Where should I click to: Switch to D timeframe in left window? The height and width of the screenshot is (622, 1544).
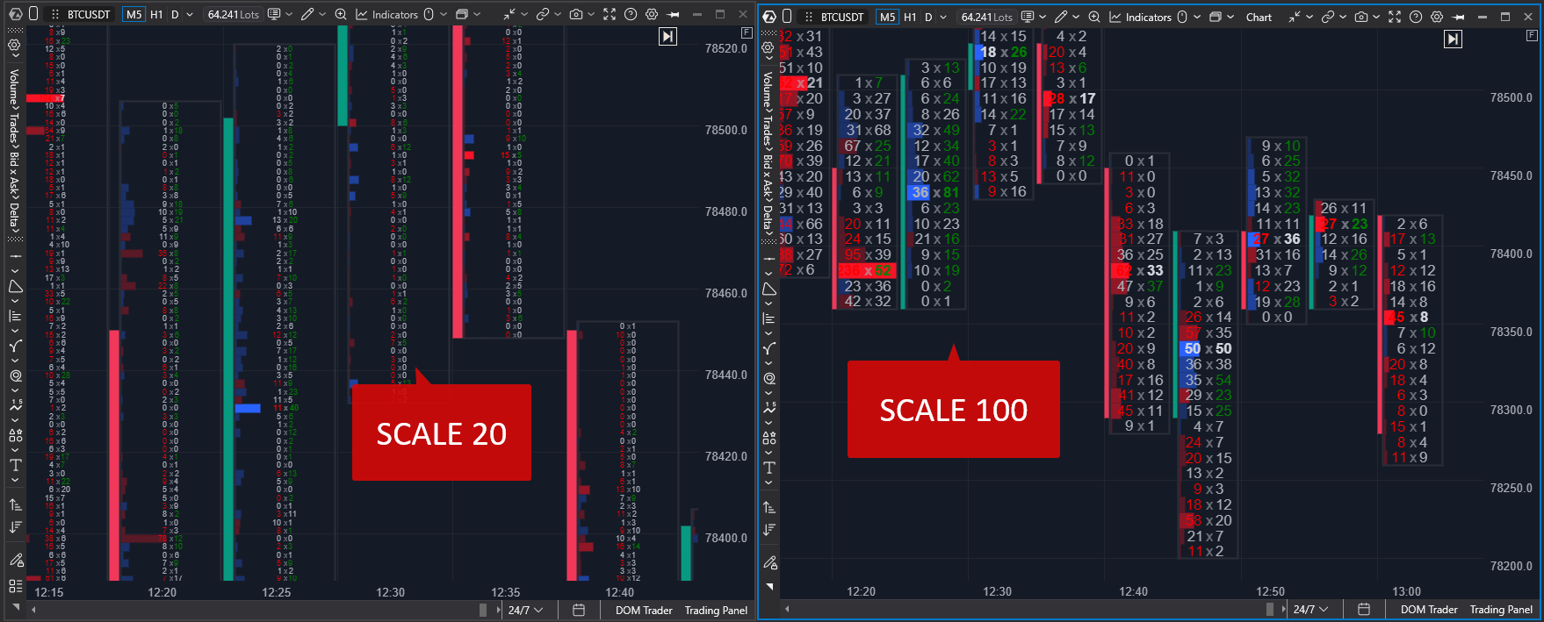tap(176, 14)
